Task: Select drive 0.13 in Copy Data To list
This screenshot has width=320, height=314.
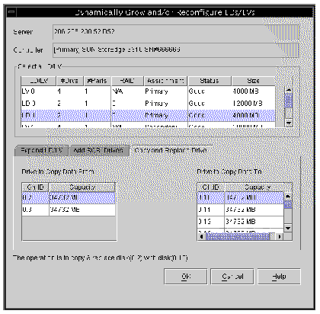Action: (241, 222)
